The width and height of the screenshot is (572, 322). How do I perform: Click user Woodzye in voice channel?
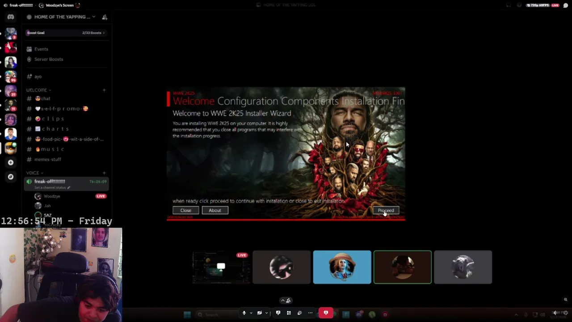pyautogui.click(x=52, y=196)
